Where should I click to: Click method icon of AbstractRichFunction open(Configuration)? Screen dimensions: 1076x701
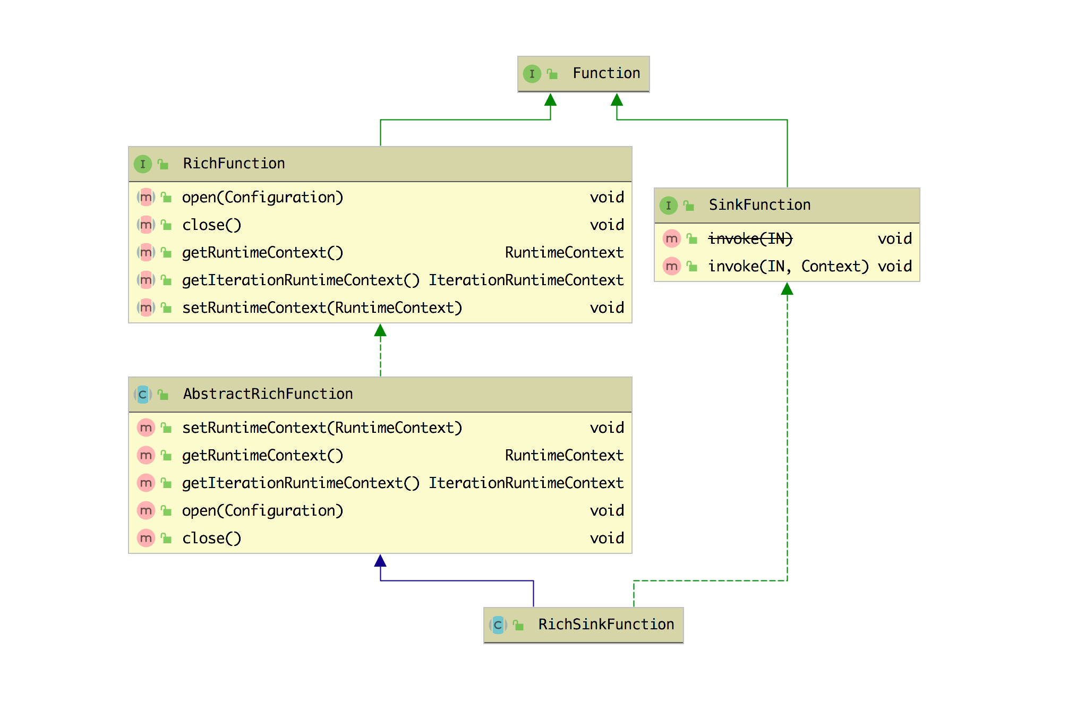(146, 511)
